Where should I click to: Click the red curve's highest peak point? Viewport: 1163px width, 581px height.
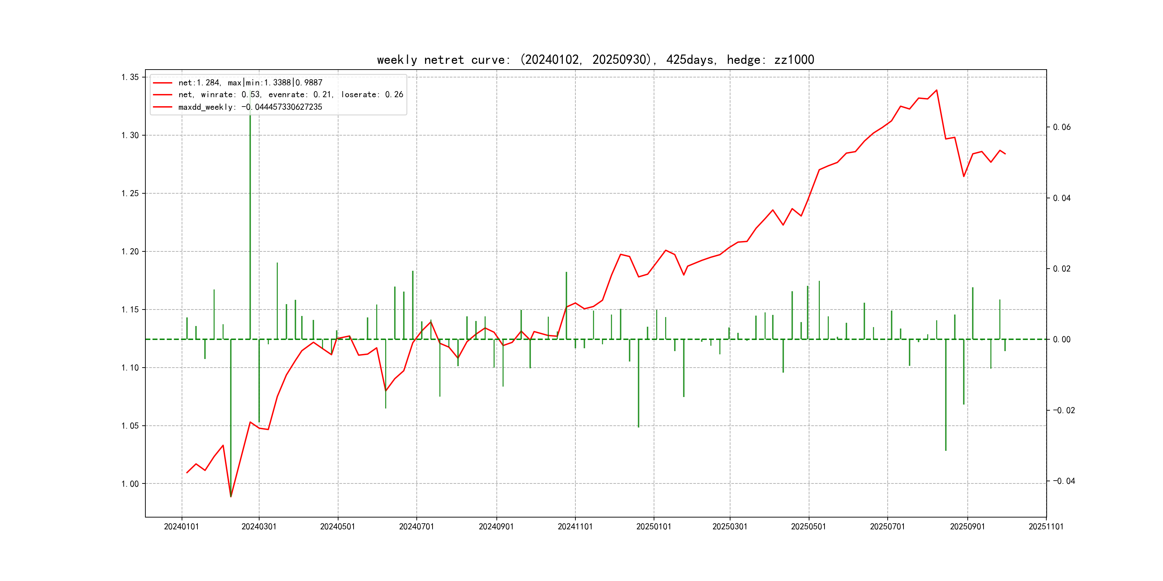(937, 90)
